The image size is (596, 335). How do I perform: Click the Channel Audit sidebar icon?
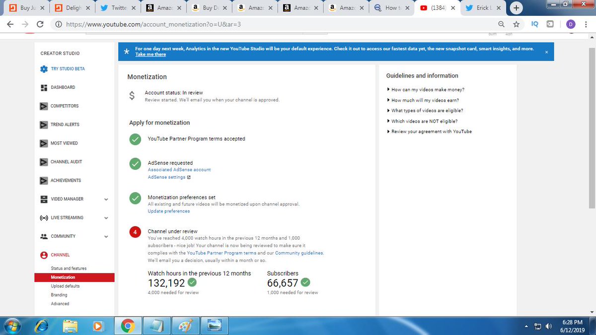(x=44, y=162)
